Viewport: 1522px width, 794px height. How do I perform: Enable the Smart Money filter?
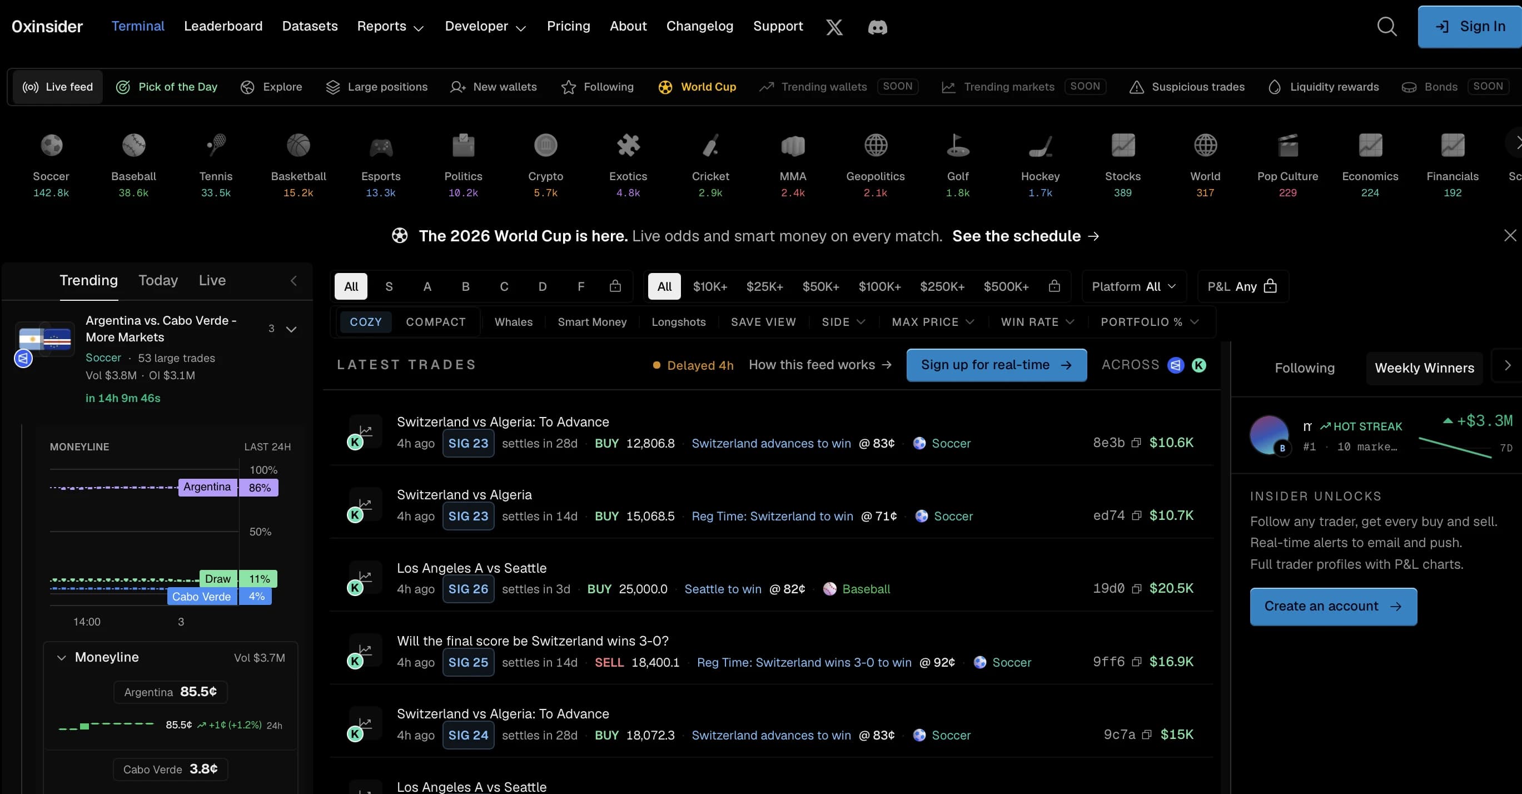[x=592, y=322]
